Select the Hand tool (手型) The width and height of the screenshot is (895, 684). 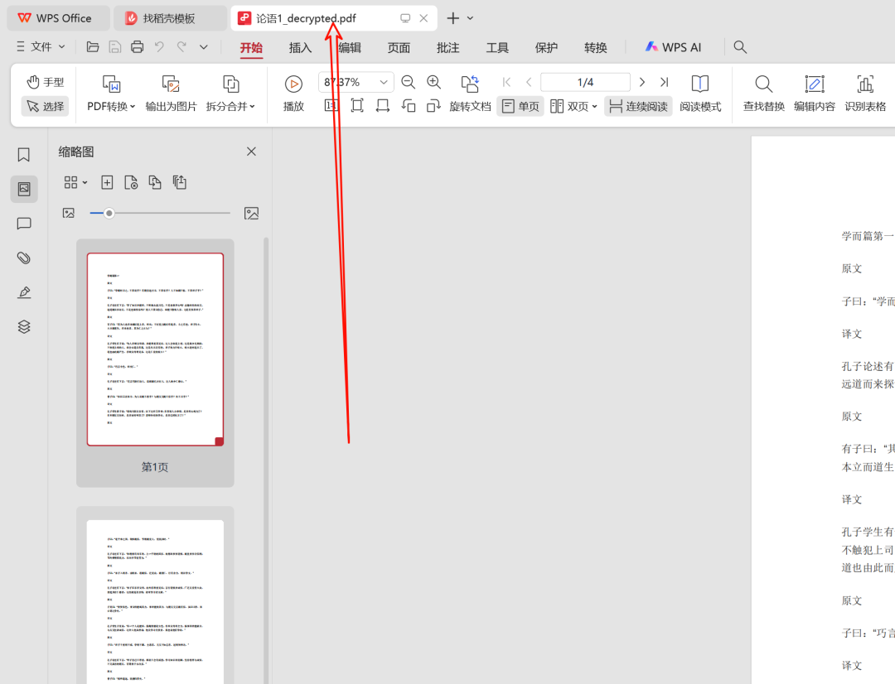45,82
